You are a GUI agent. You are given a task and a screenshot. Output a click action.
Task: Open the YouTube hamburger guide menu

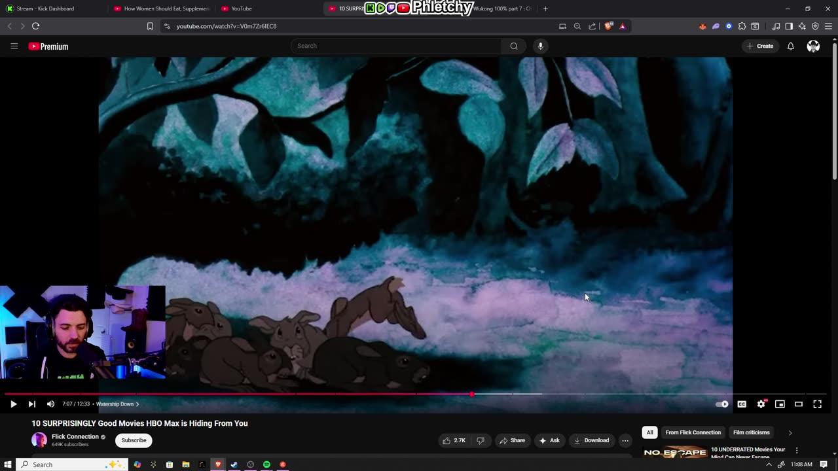[x=14, y=46]
